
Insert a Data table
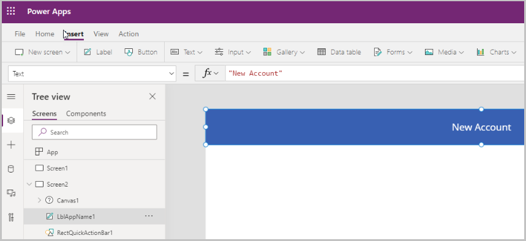tap(339, 52)
